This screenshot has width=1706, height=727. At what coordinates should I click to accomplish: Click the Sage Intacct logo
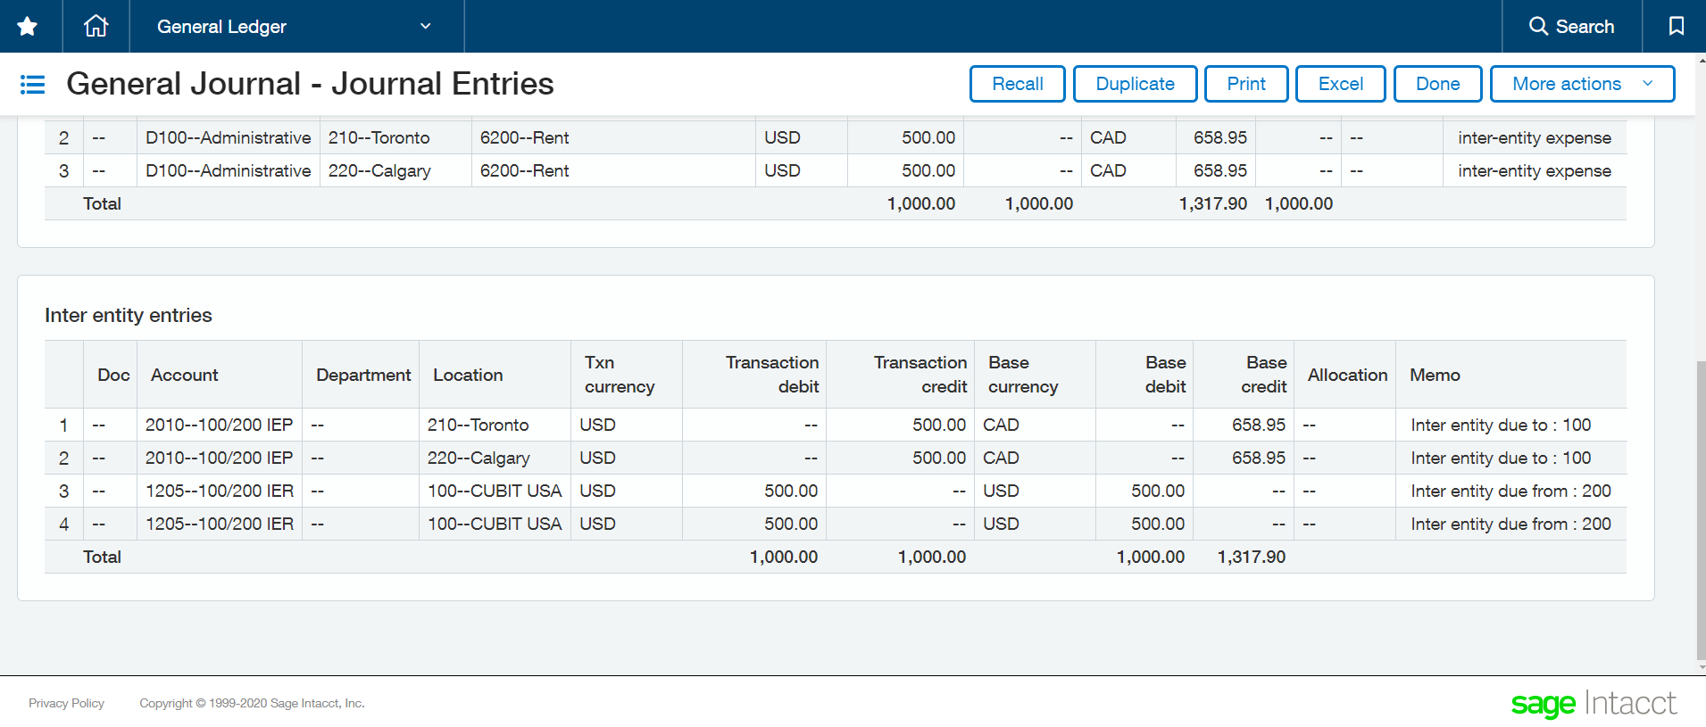point(1593,704)
